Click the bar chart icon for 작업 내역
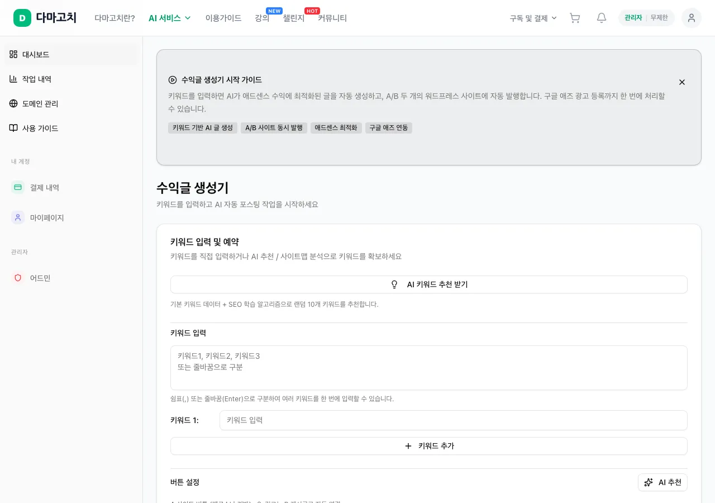The width and height of the screenshot is (715, 503). [13, 79]
